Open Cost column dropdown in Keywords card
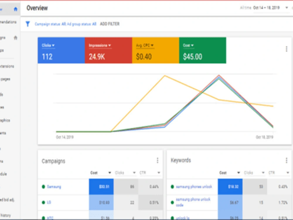The width and height of the screenshot is (293, 220). click(x=239, y=173)
